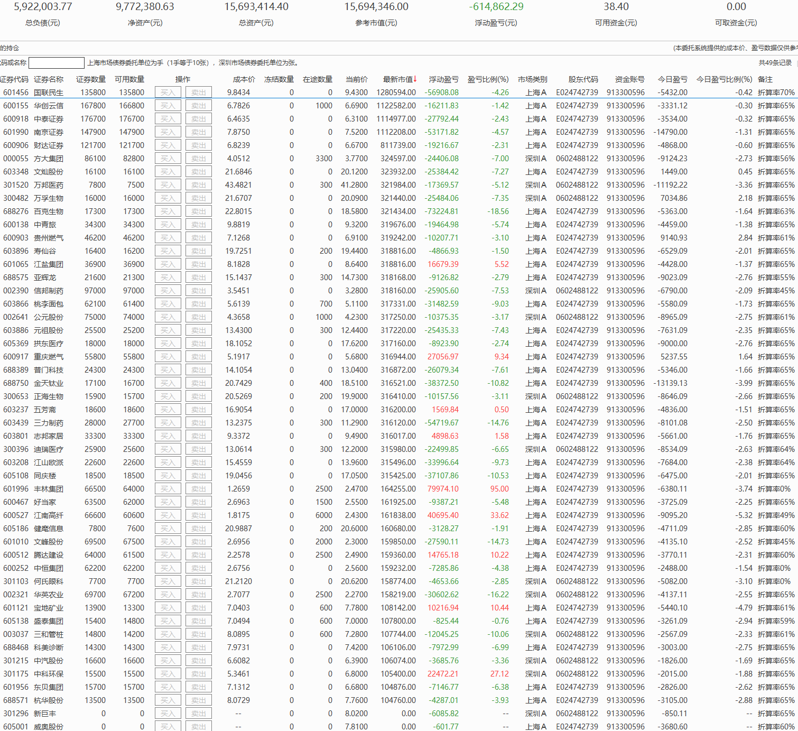
Task: Click 买入 button for 元祖股份
Action: point(168,330)
